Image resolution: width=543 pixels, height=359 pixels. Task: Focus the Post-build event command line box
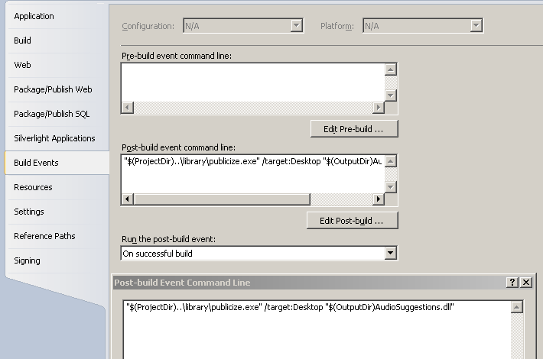pyautogui.click(x=253, y=174)
